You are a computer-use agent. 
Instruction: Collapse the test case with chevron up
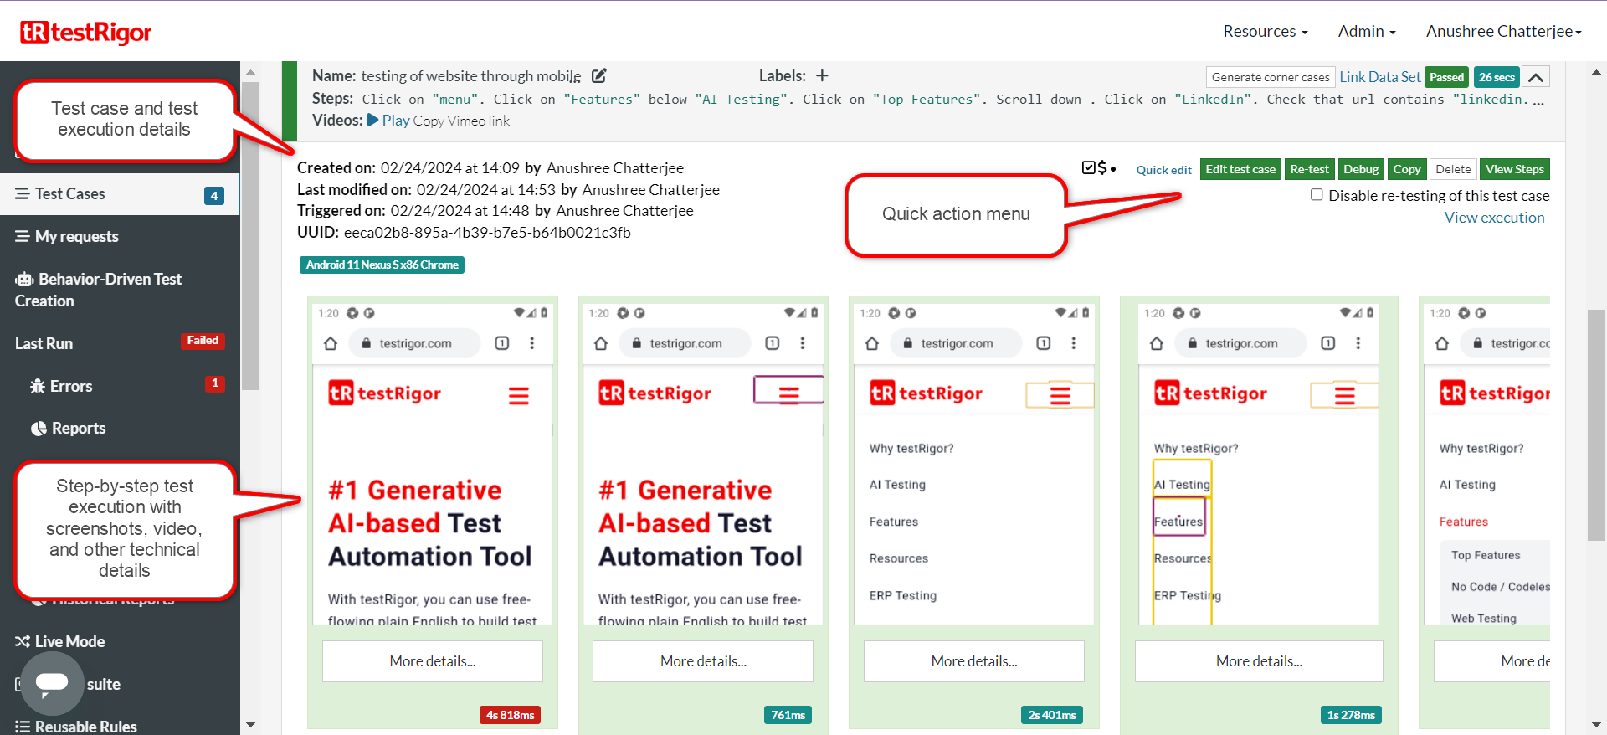pos(1535,77)
